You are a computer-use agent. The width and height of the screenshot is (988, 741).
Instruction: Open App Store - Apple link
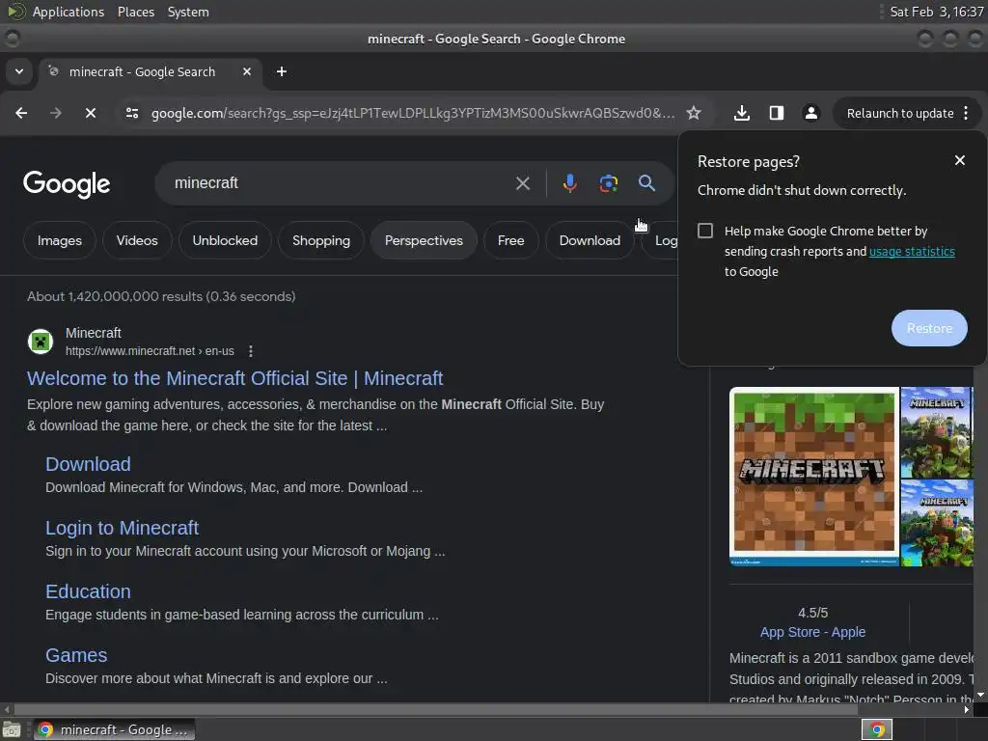pos(812,632)
